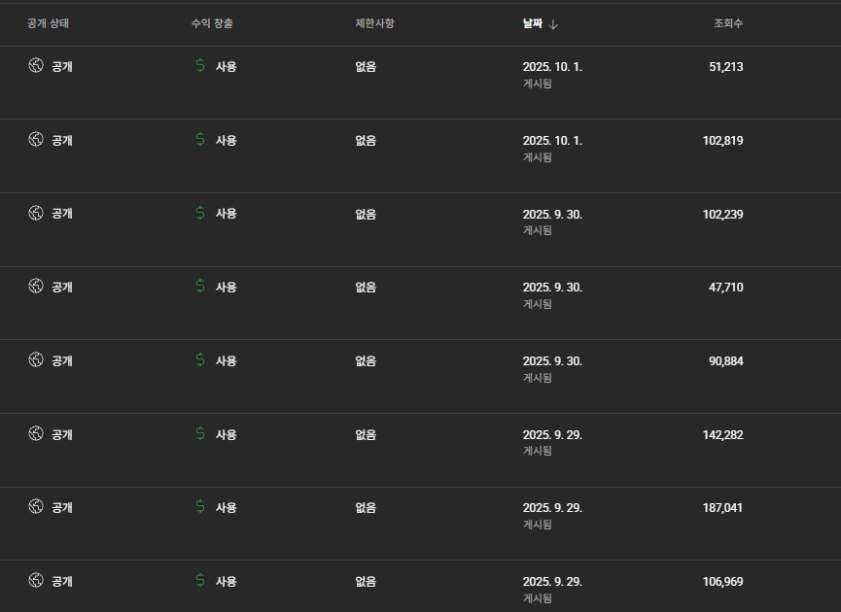841x612 pixels.
Task: Open the 사용 monetization setting in the 51,213 views row
Action: (226, 66)
